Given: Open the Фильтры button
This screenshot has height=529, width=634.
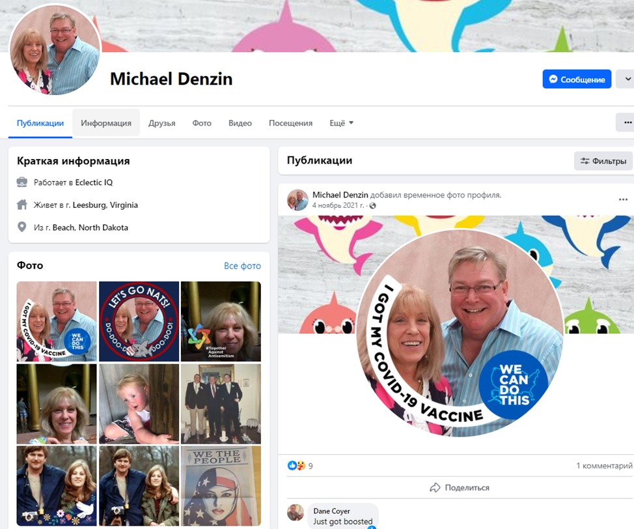Looking at the screenshot, I should point(603,161).
